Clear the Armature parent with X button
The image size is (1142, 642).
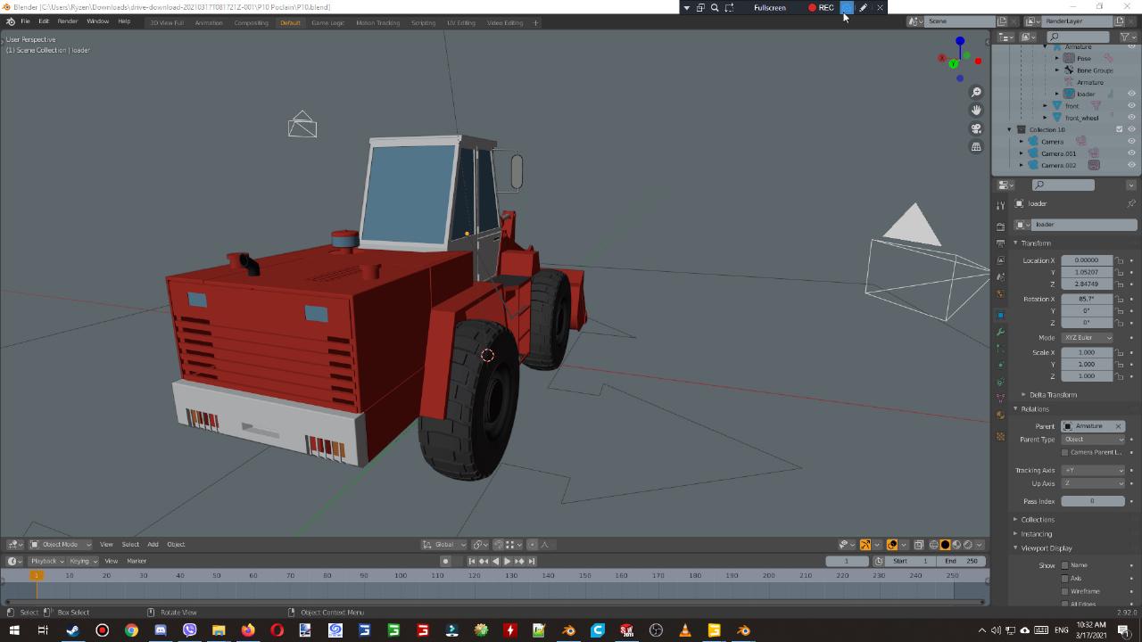point(1118,426)
